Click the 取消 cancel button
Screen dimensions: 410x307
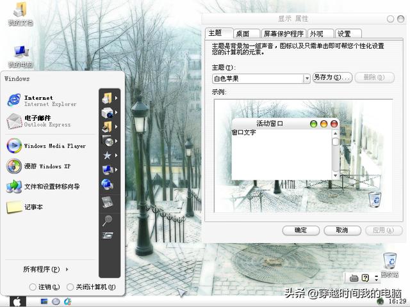coord(342,230)
